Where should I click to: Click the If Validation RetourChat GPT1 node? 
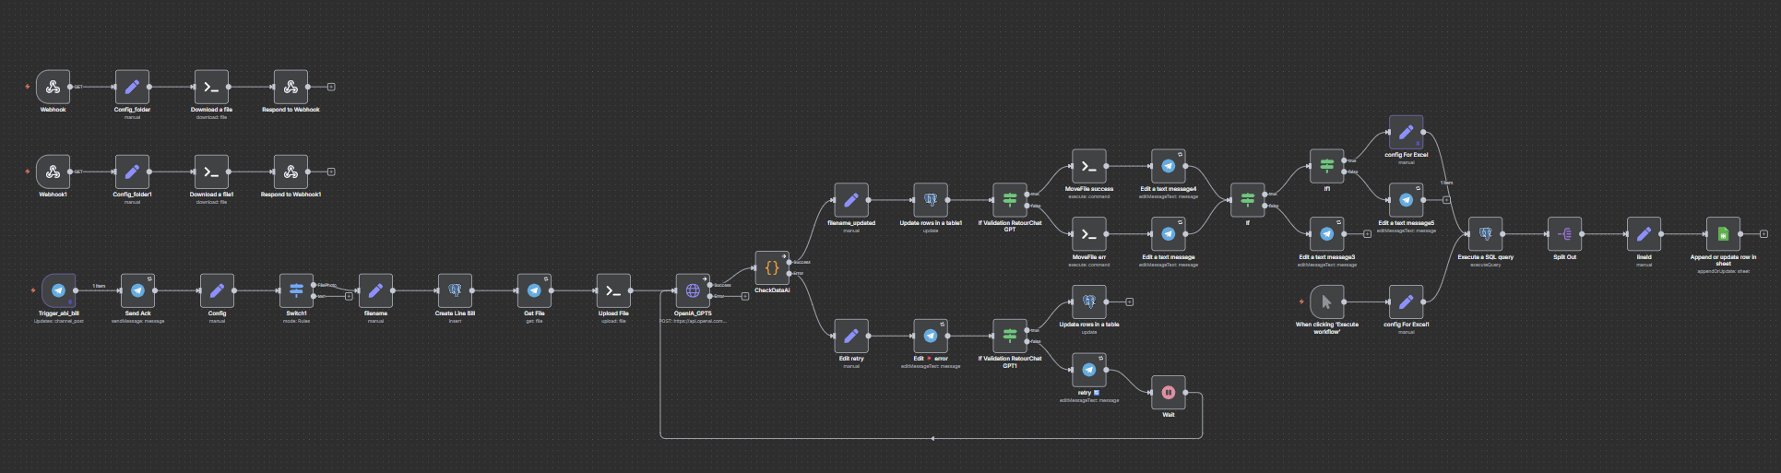[1010, 337]
